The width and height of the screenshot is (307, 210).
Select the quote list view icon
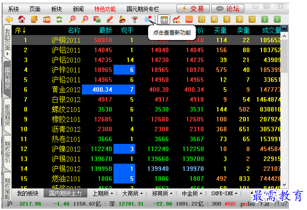(164, 19)
